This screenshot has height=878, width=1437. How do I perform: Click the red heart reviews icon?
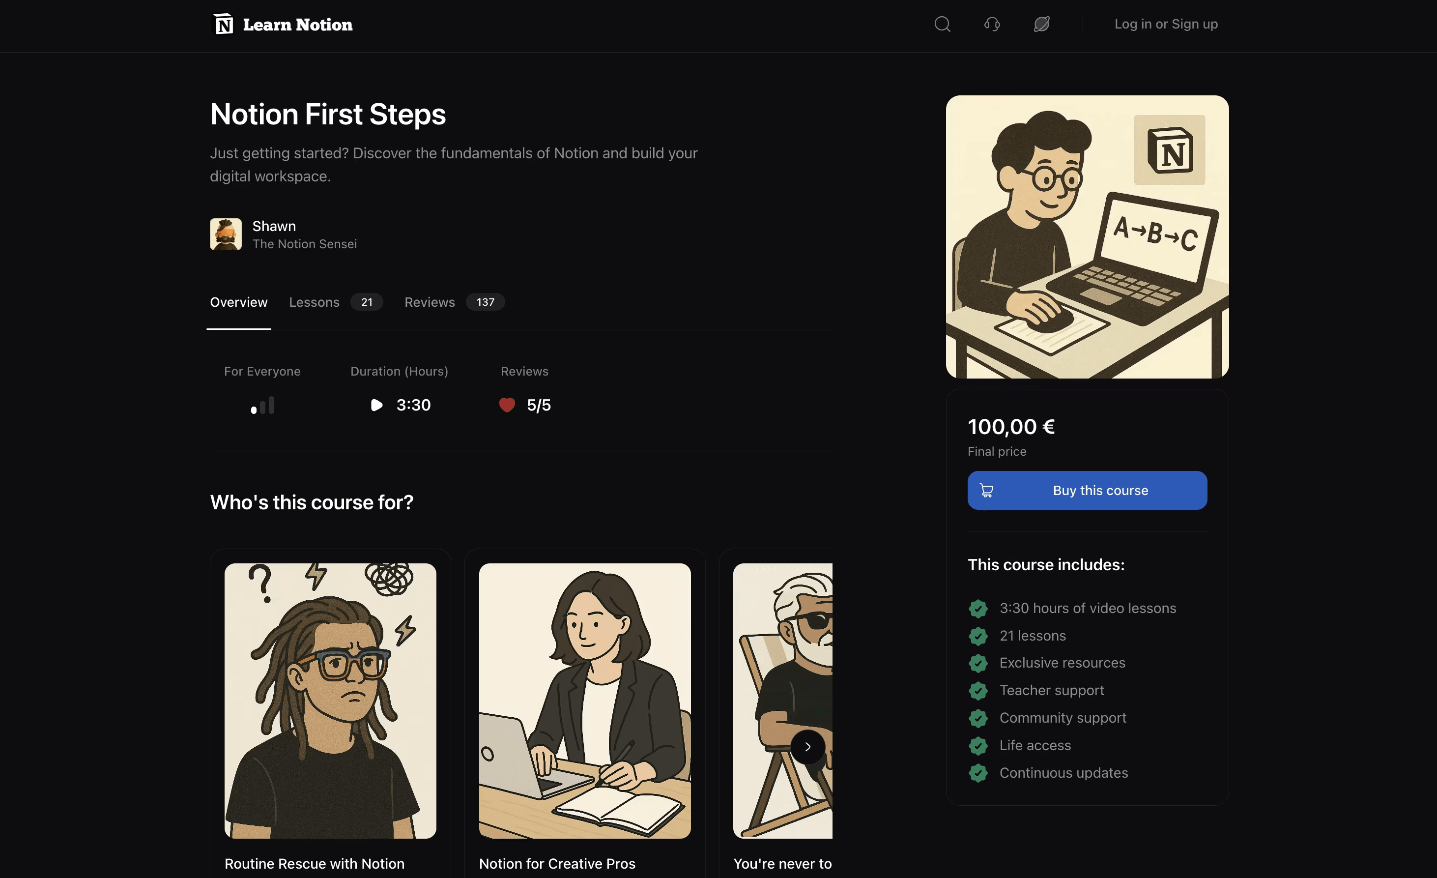click(x=507, y=405)
